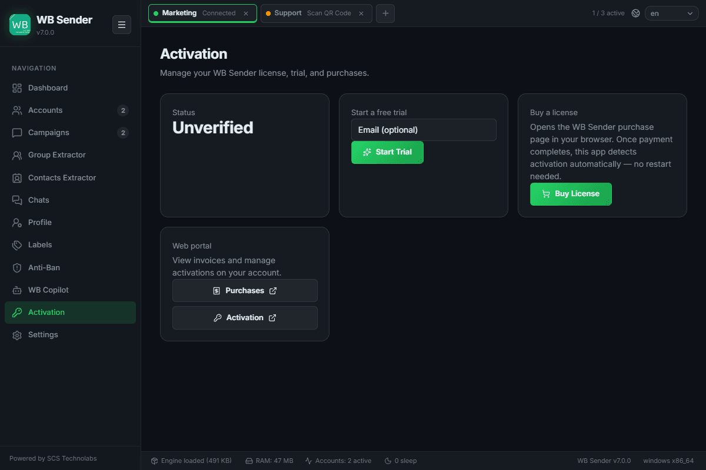Click the language globe icon
The height and width of the screenshot is (470, 706).
[635, 13]
